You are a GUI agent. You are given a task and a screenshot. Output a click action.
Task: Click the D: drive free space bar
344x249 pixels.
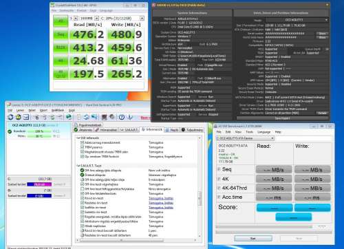click(39, 196)
